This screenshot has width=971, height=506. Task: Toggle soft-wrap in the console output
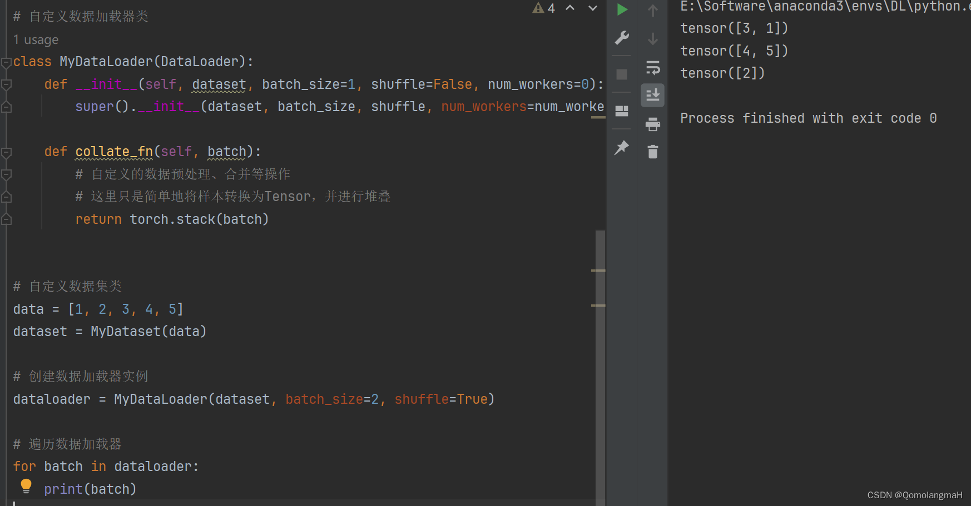(652, 68)
